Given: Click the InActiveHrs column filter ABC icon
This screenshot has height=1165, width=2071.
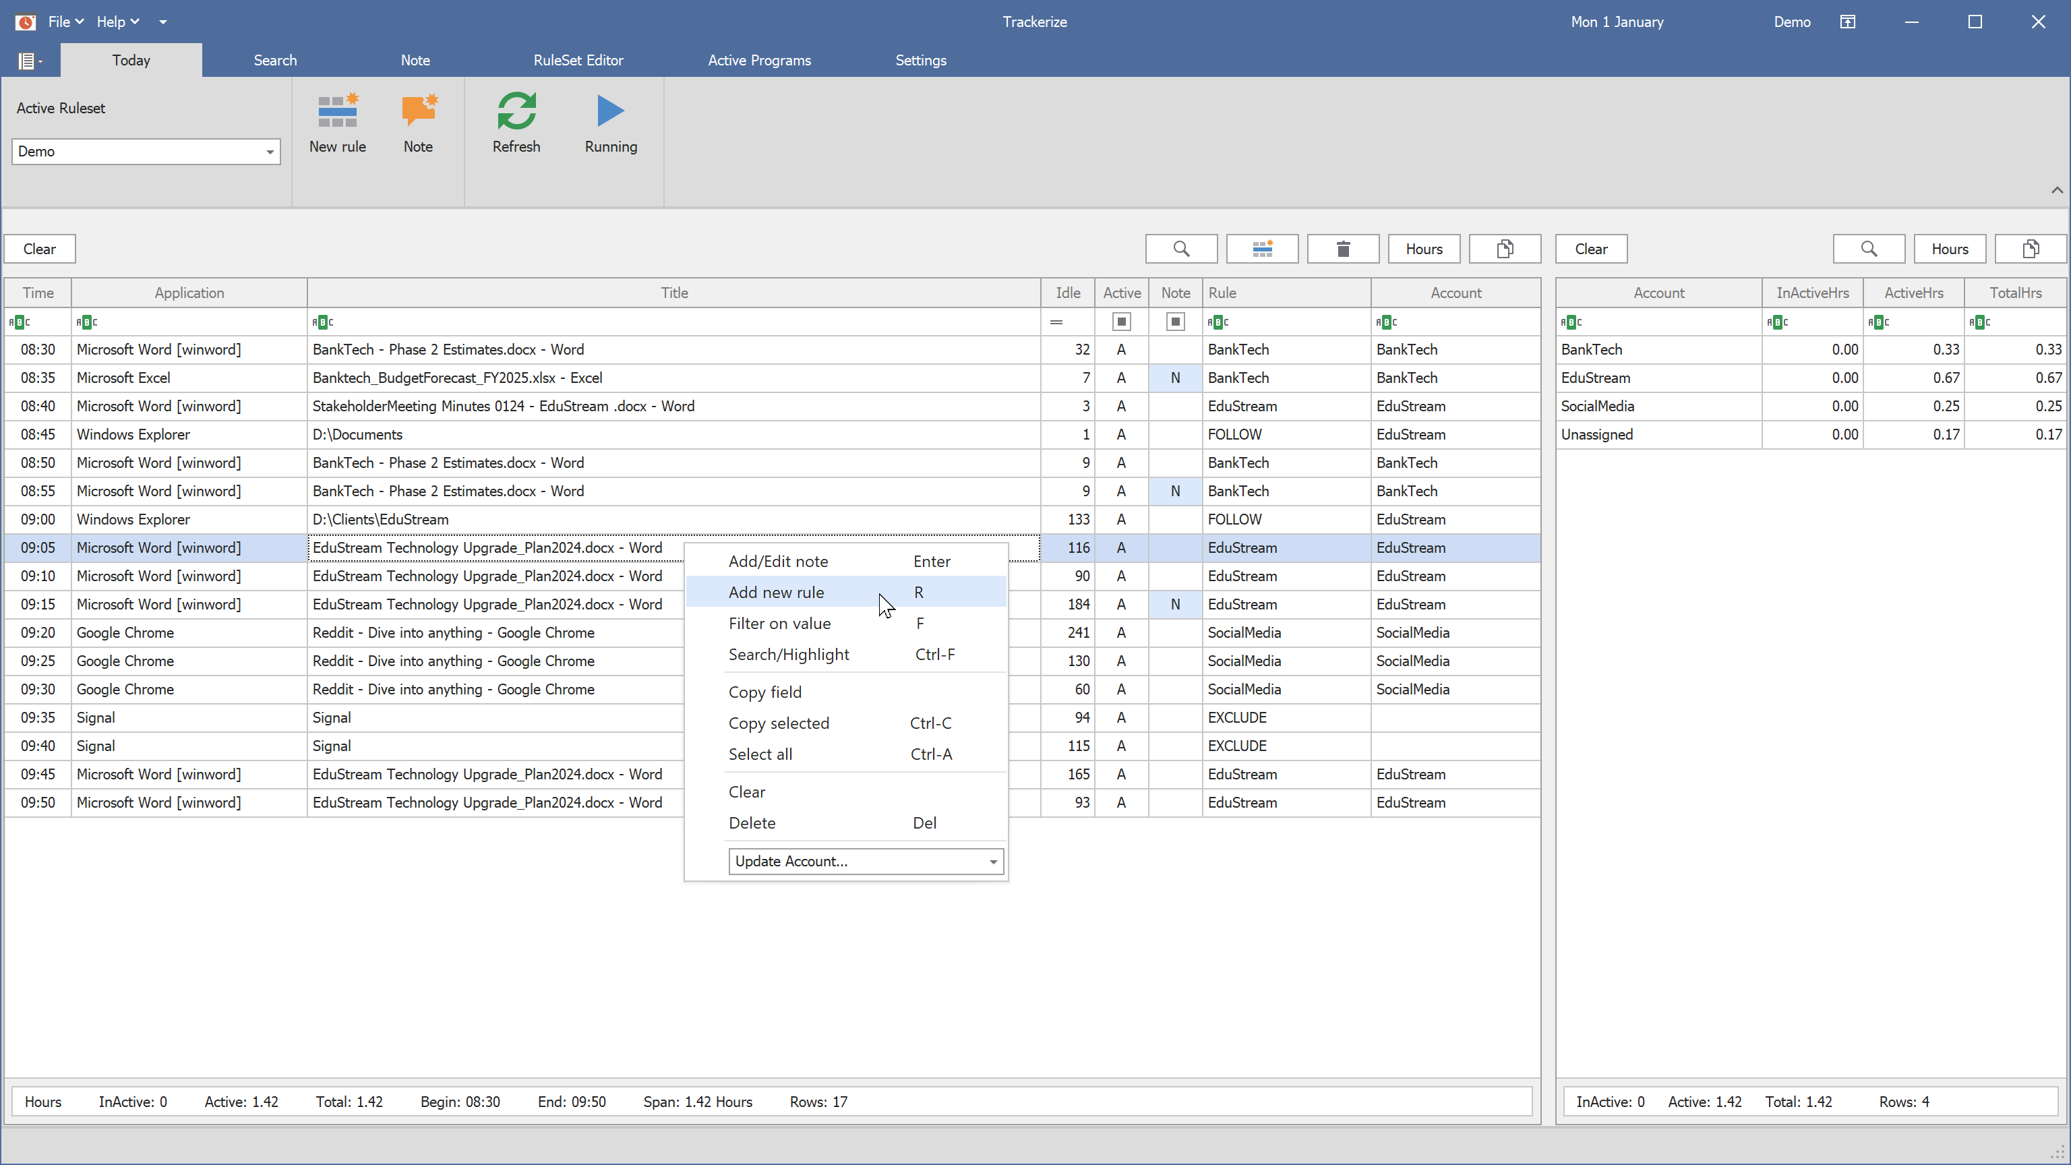Looking at the screenshot, I should coord(1778,322).
